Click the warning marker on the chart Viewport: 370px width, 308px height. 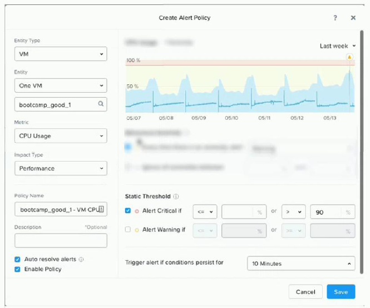coord(349,57)
